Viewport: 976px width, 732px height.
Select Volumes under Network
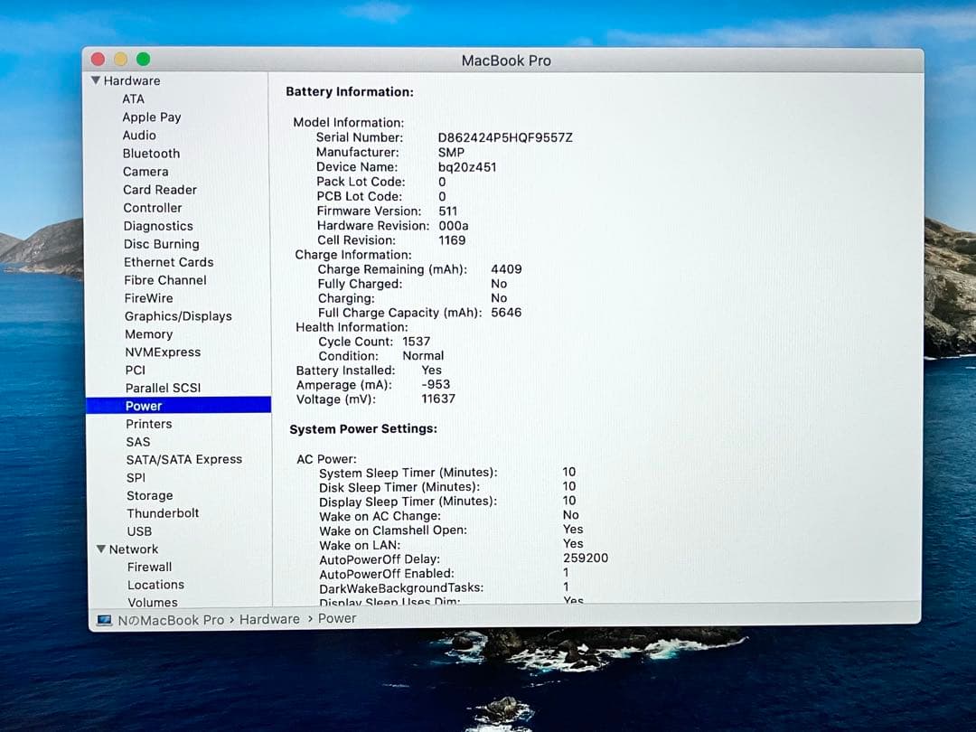pos(151,602)
